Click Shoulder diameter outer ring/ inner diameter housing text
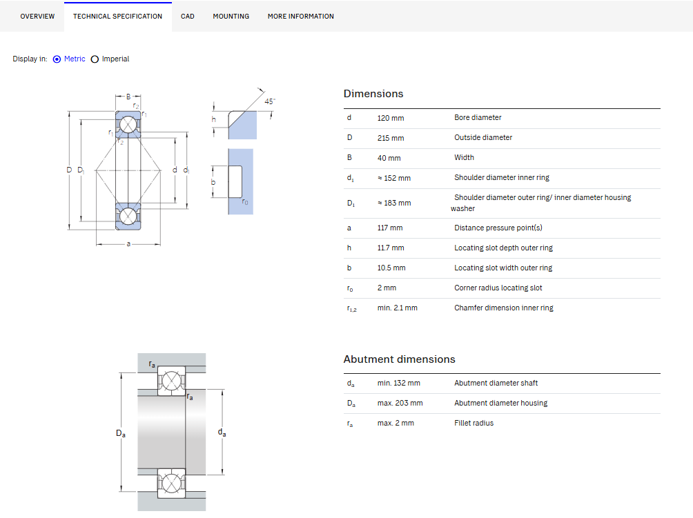The height and width of the screenshot is (518, 693). coord(543,197)
